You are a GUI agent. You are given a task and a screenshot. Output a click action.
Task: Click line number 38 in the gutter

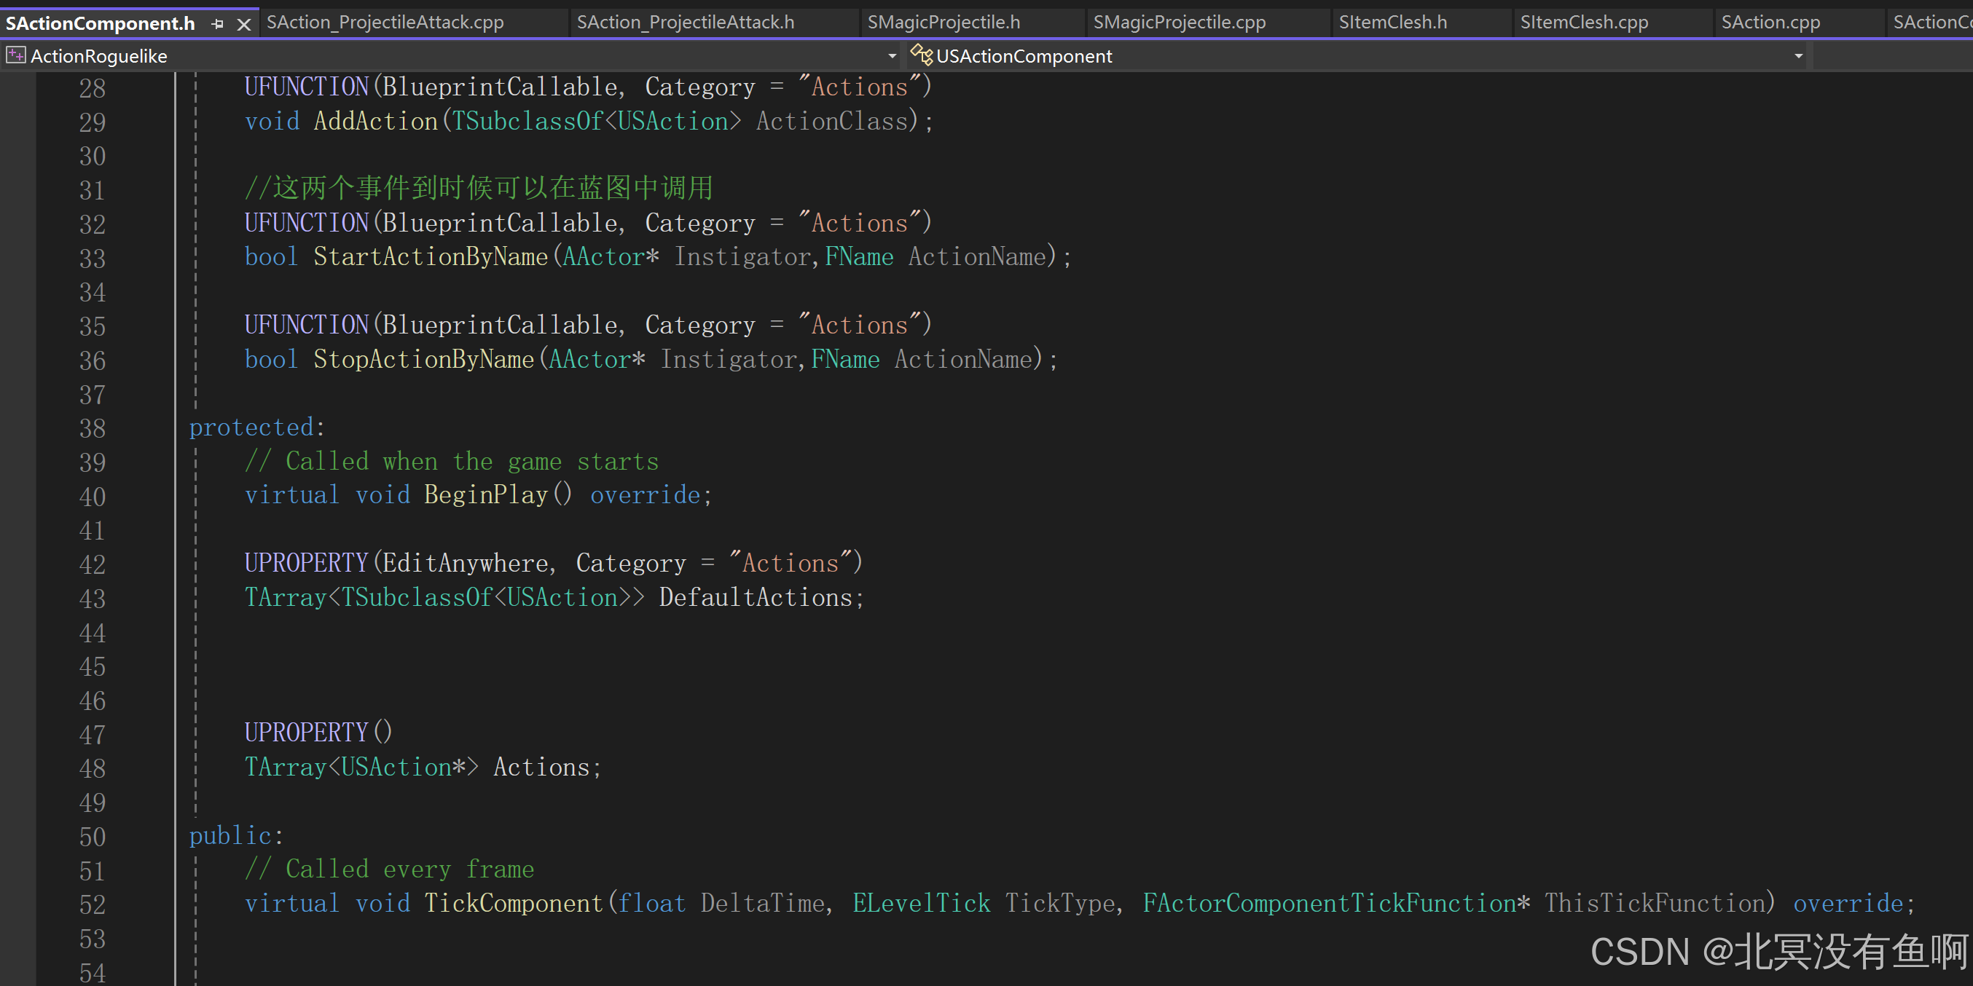[x=92, y=428]
